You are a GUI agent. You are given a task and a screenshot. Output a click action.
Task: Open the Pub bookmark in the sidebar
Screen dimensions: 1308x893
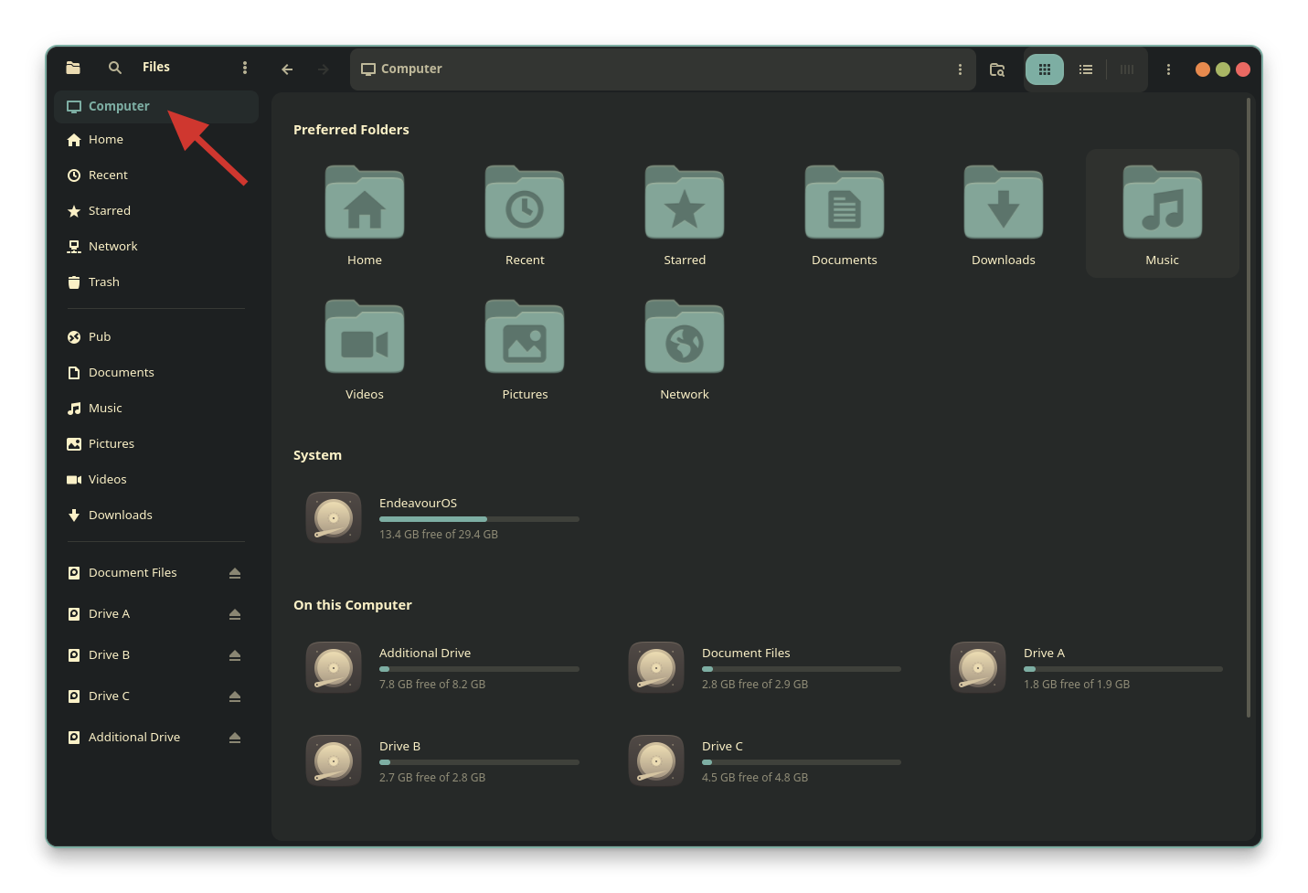click(156, 337)
